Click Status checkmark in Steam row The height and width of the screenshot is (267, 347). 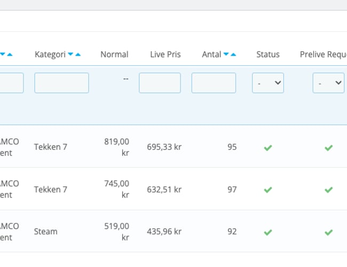tap(268, 232)
